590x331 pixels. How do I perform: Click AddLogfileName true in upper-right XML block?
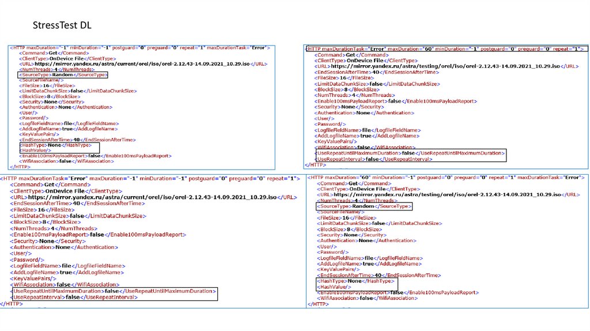(x=367, y=136)
